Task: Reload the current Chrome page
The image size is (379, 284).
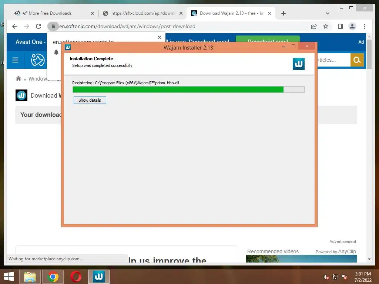Action: [x=38, y=26]
